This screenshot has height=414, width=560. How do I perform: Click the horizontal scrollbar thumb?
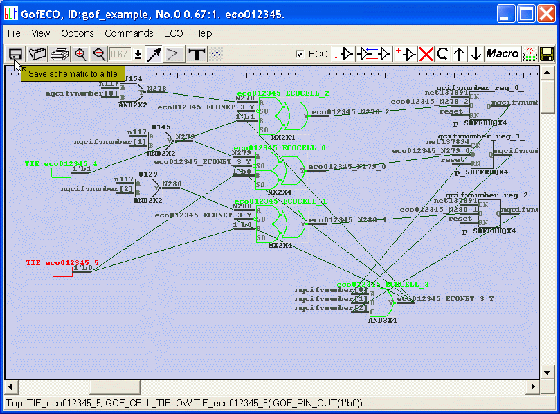point(113,386)
